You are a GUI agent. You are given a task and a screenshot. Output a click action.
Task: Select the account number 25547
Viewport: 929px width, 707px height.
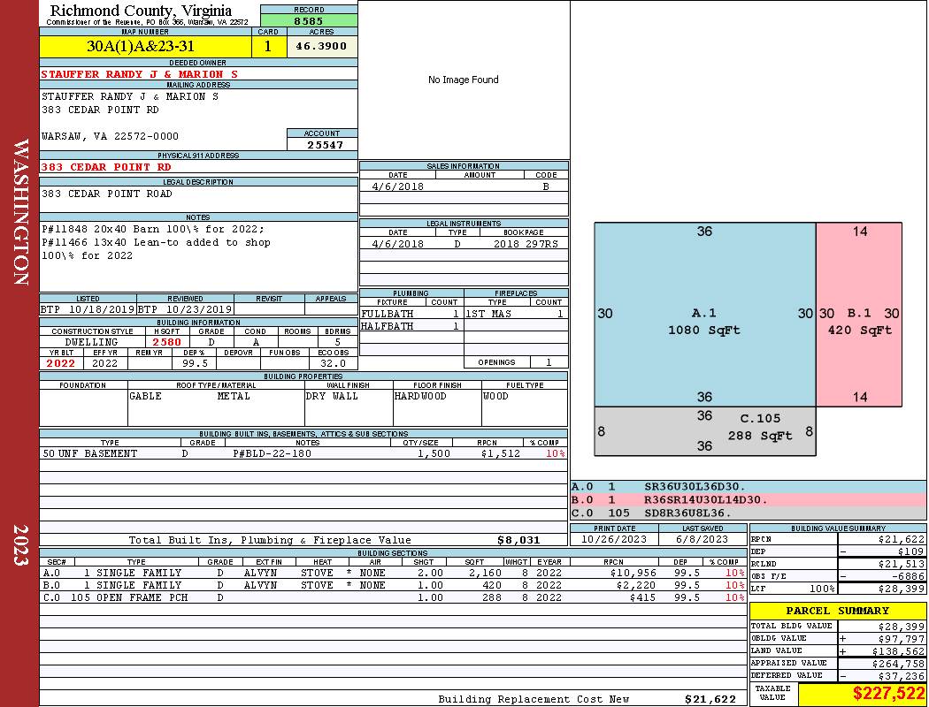tap(322, 144)
